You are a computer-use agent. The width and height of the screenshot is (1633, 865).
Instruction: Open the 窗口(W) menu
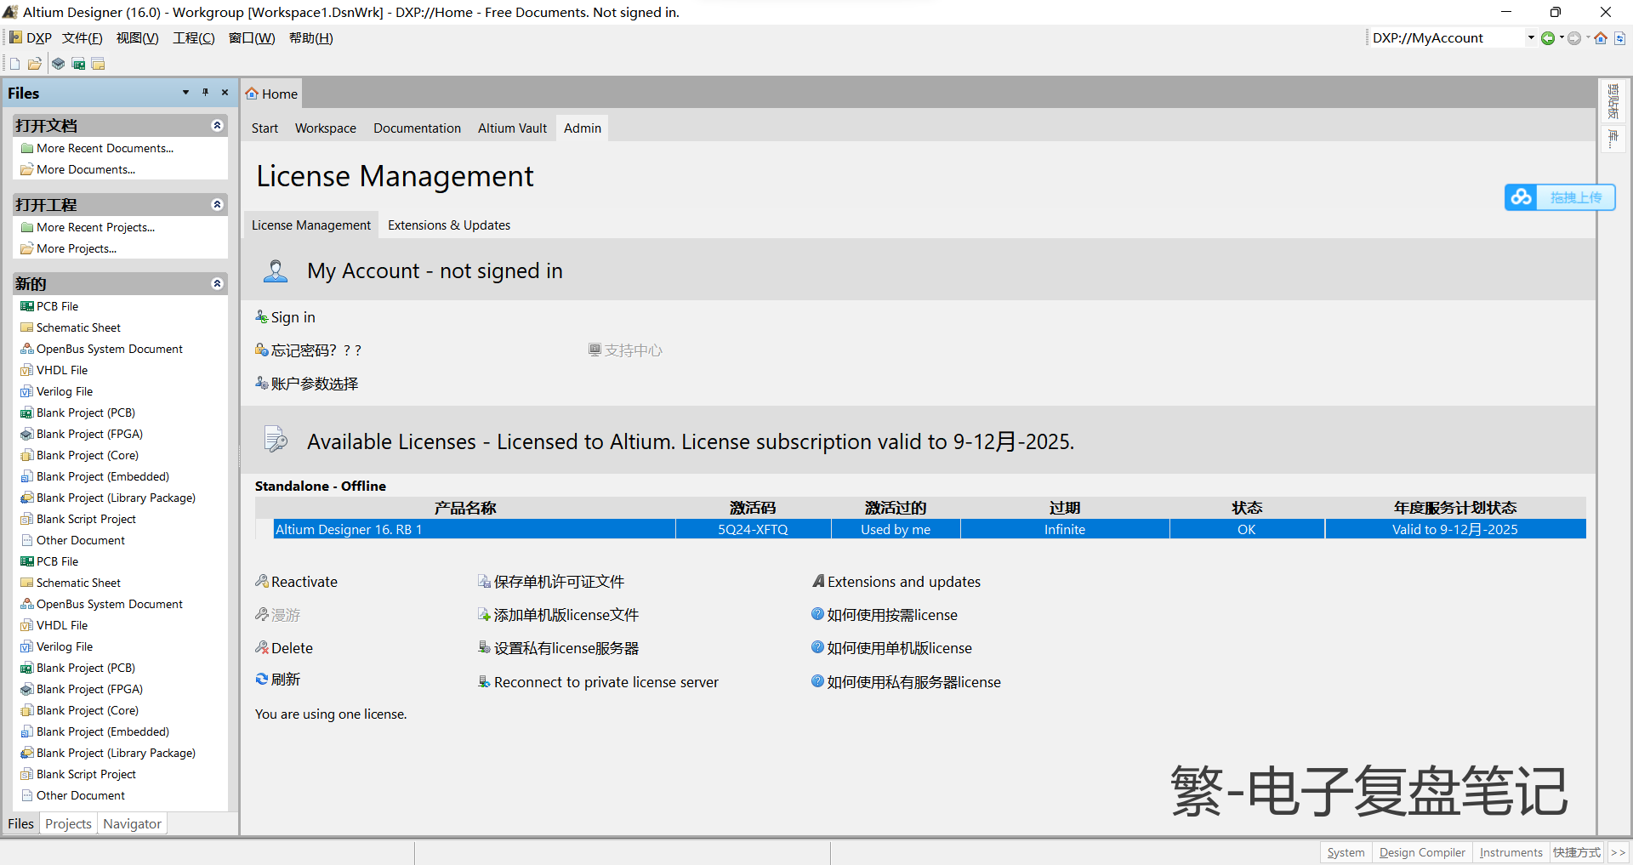click(x=252, y=37)
